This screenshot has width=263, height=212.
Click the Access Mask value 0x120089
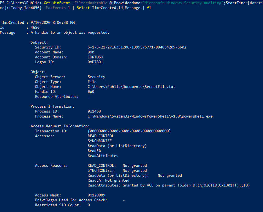[96, 195]
